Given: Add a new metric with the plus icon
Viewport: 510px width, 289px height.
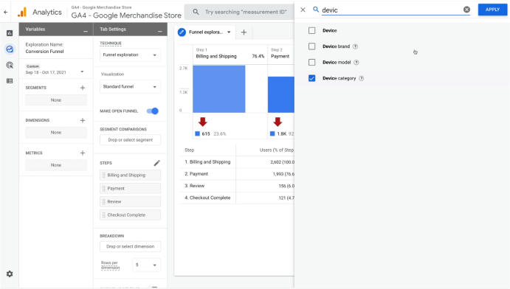Looking at the screenshot, I should (x=83, y=153).
